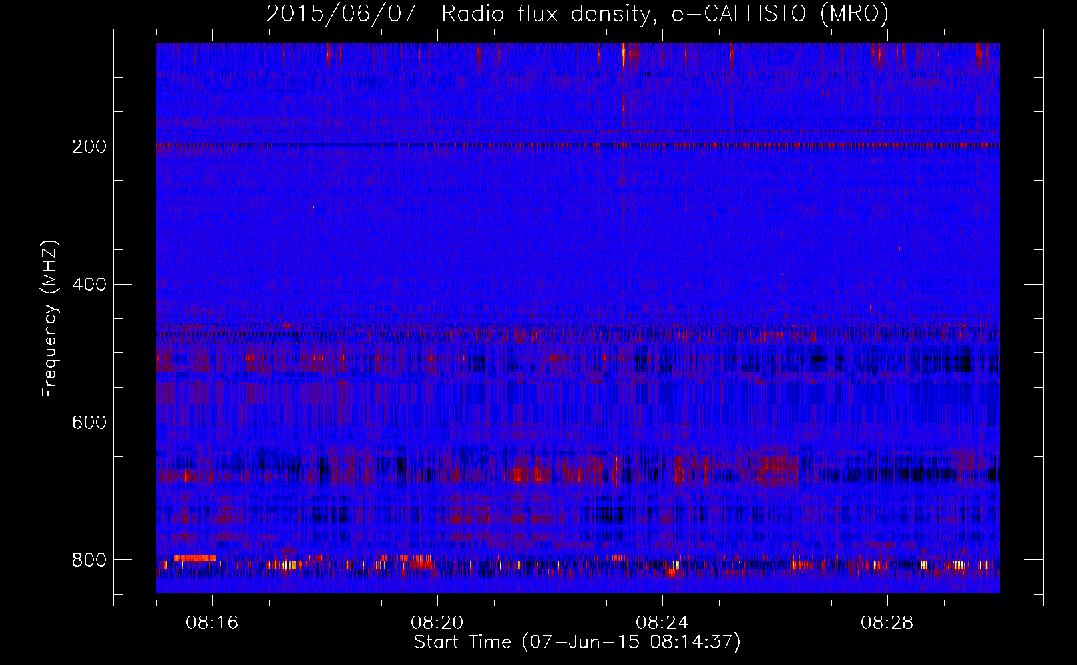Click the 08:16 time tick label
The width and height of the screenshot is (1077, 665).
pos(212,623)
